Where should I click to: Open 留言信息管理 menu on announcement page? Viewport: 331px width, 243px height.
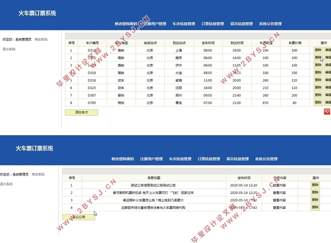pyautogui.click(x=237, y=159)
